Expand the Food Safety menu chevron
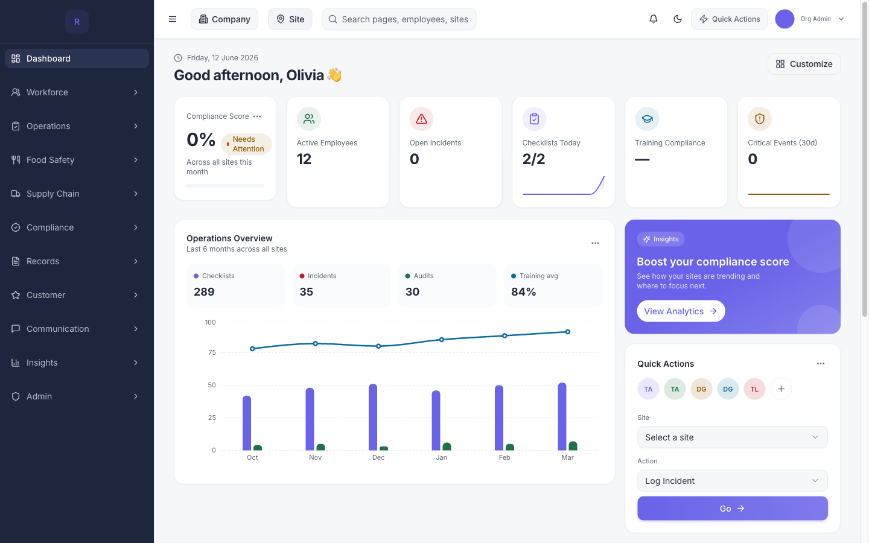The image size is (869, 543). [136, 160]
